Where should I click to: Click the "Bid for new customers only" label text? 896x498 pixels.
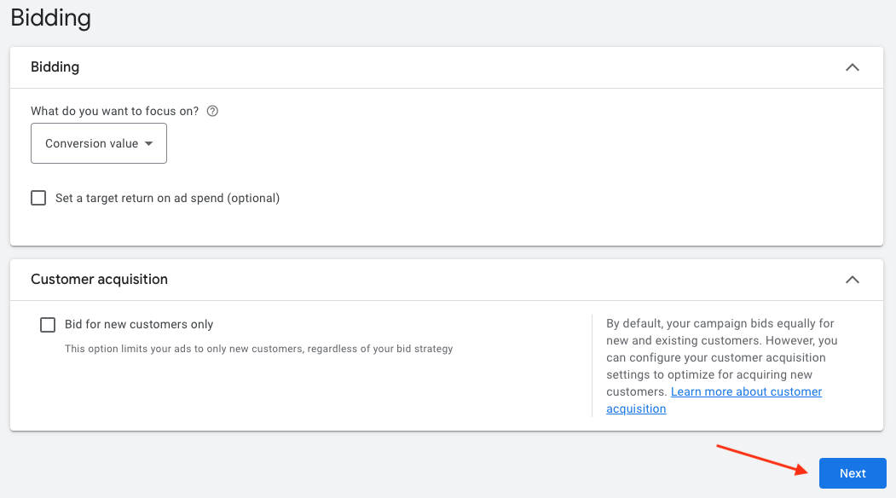point(139,325)
